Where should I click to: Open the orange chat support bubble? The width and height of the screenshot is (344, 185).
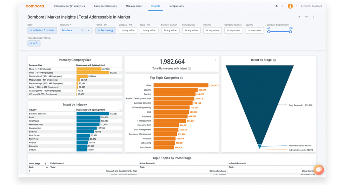click(x=318, y=170)
